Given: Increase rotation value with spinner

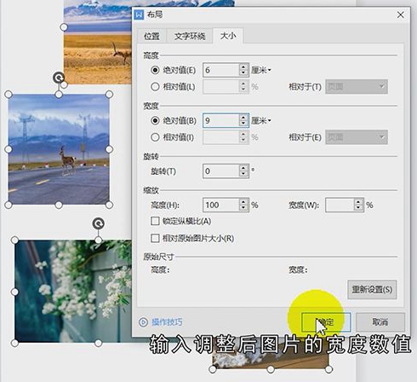Looking at the screenshot, I should tap(243, 168).
